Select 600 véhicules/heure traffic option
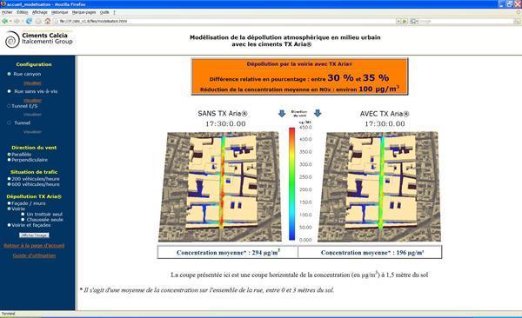 click(10, 184)
